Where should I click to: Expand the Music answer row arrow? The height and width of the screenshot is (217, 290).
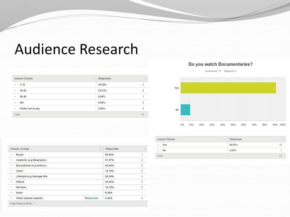pyautogui.click(x=11, y=154)
